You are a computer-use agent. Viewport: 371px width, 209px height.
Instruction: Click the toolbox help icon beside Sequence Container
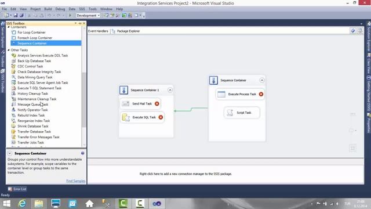coord(82,153)
